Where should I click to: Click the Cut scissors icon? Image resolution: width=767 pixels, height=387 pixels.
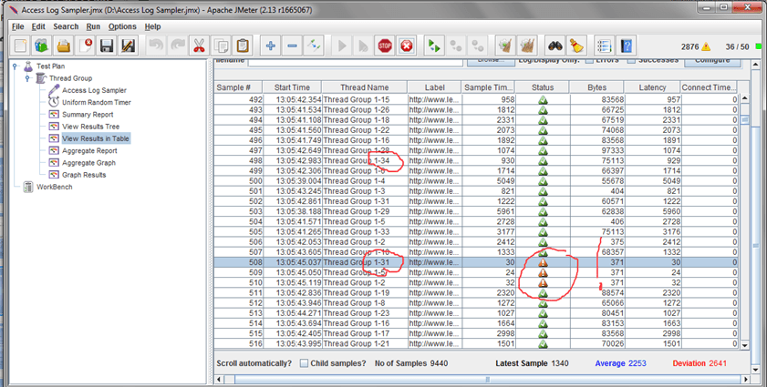198,46
